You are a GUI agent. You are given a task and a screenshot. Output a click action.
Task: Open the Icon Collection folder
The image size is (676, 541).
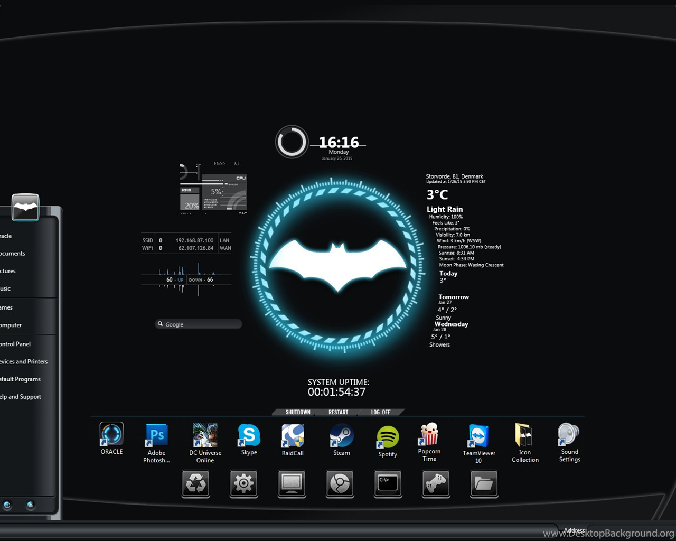(524, 435)
